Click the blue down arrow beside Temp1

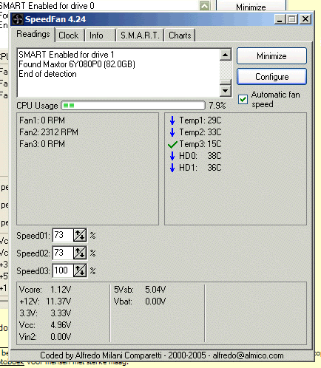coord(172,120)
